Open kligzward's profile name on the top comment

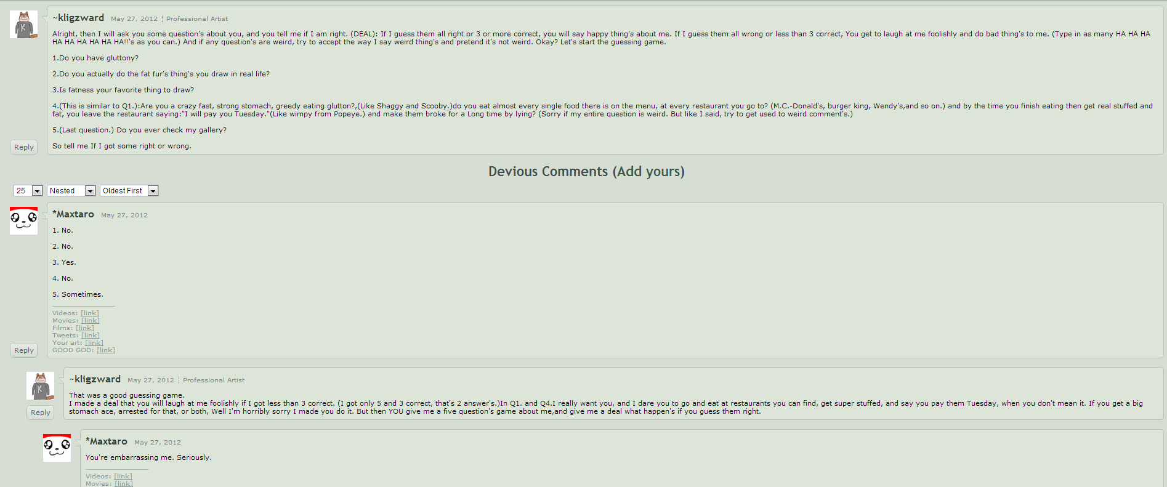coord(81,18)
